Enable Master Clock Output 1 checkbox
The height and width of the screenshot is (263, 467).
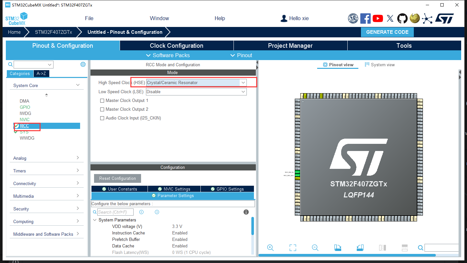coord(102,101)
